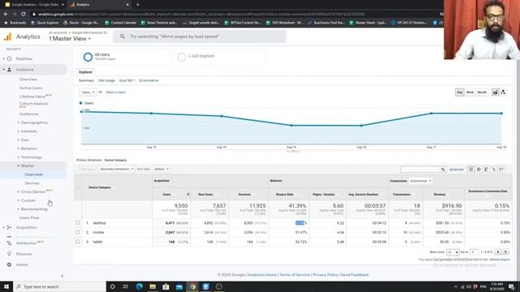Open the Users metric dropdown
Image resolution: width=520 pixels, height=292 pixels.
point(88,92)
